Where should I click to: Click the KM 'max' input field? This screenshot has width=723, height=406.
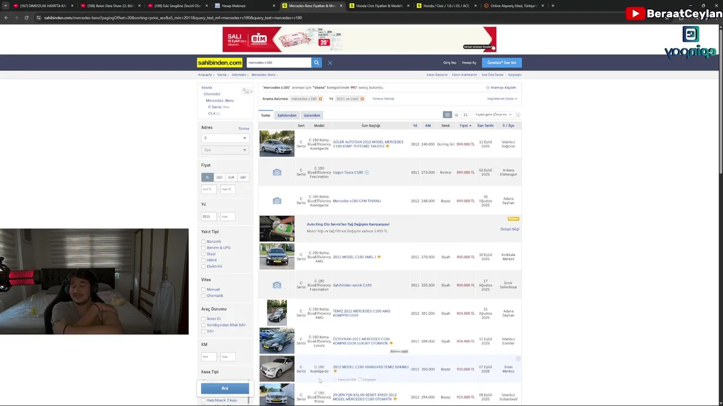[228, 356]
